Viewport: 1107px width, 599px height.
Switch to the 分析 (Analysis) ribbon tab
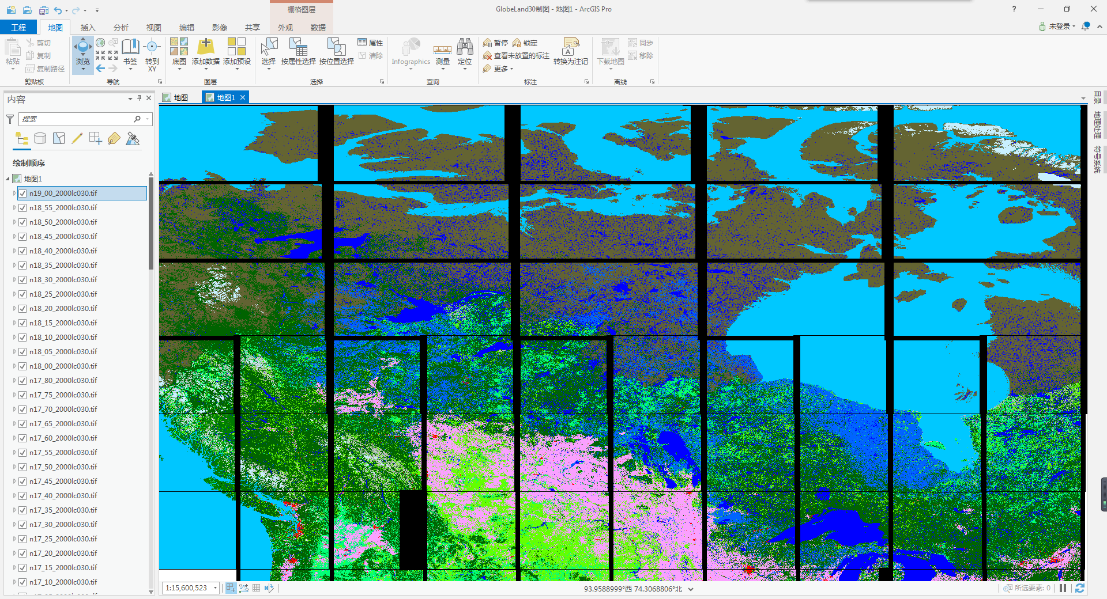[121, 27]
